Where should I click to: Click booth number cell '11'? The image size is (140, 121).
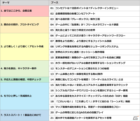52,63
